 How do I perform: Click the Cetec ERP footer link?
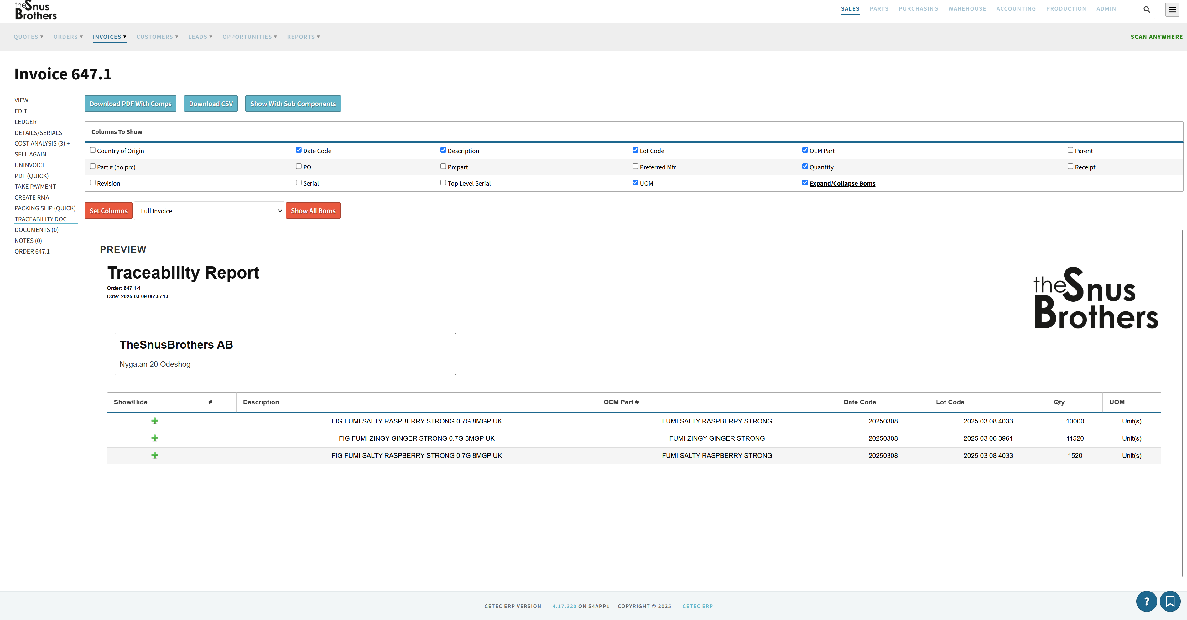698,606
